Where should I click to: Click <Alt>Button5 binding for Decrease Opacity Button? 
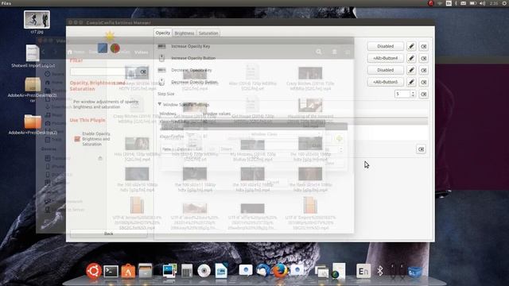[x=385, y=82]
